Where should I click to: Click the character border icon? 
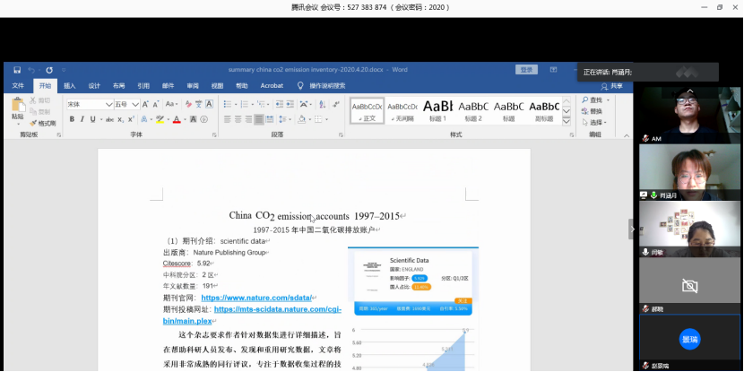click(x=209, y=104)
